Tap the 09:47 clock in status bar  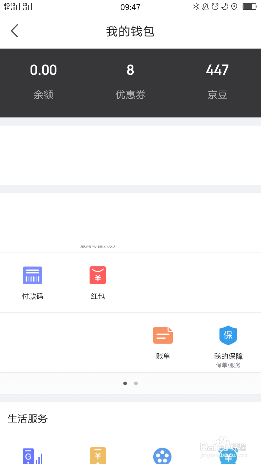pyautogui.click(x=130, y=7)
